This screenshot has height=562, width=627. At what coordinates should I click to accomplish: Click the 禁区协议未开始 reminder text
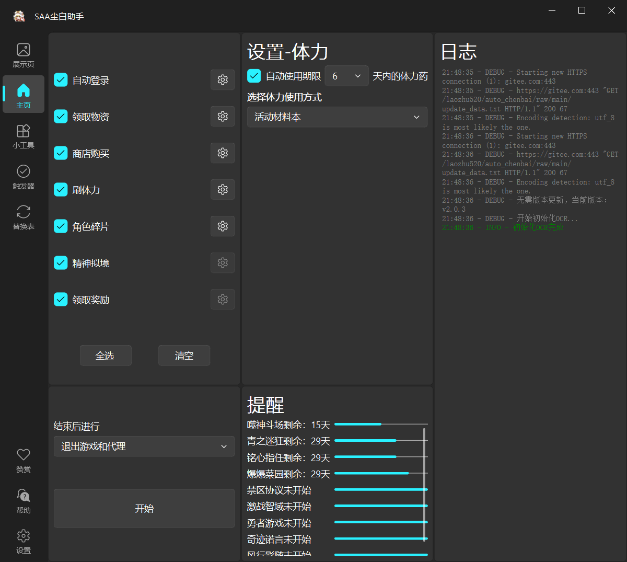coord(279,490)
